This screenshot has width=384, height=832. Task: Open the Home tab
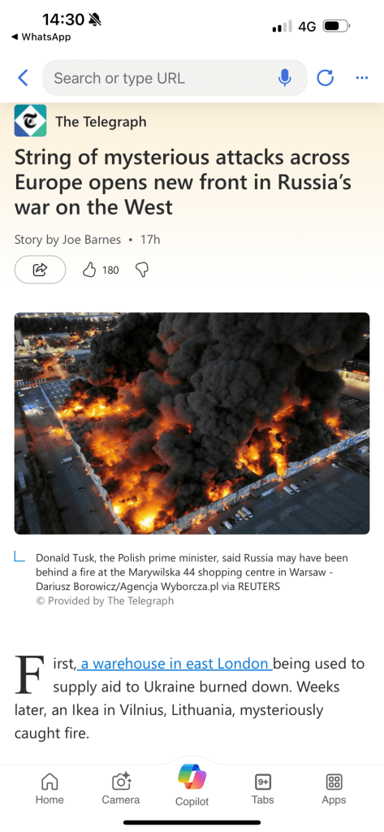(50, 788)
